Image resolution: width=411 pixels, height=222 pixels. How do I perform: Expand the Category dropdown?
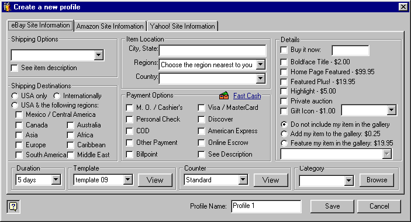pos(348,181)
